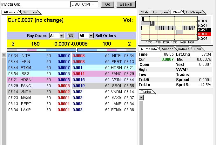This screenshot has width=223, height=145.
Task: Click the Trades tab
Action: tap(146, 92)
